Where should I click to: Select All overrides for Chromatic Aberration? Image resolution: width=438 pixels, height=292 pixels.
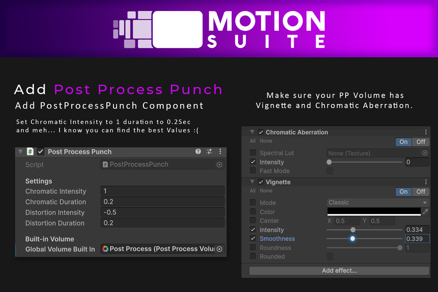(253, 141)
